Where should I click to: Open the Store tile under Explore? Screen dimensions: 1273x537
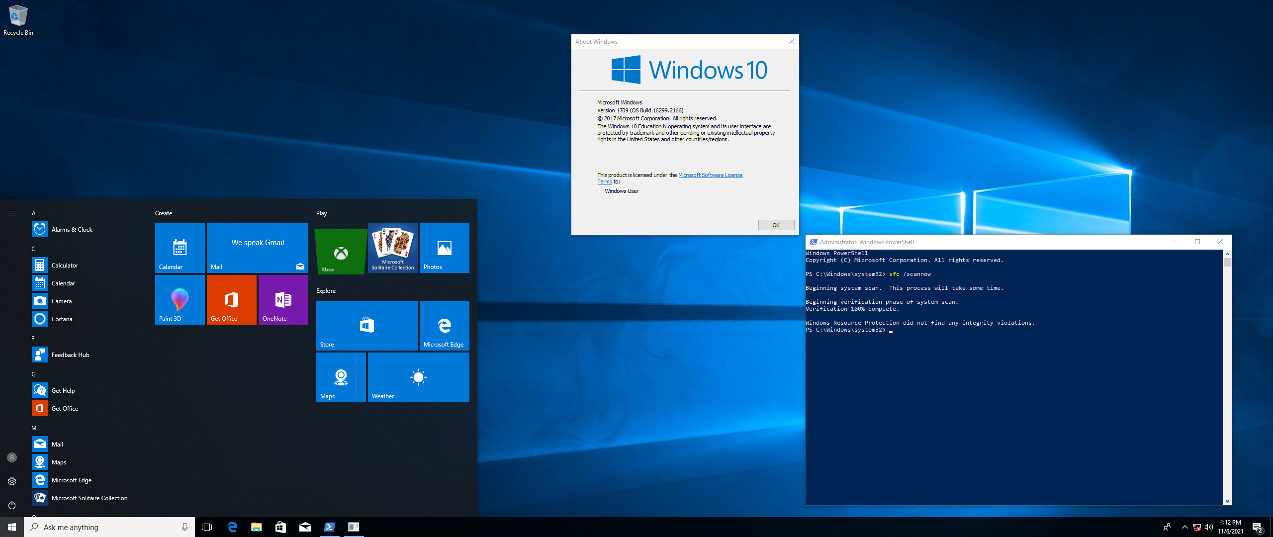point(367,326)
